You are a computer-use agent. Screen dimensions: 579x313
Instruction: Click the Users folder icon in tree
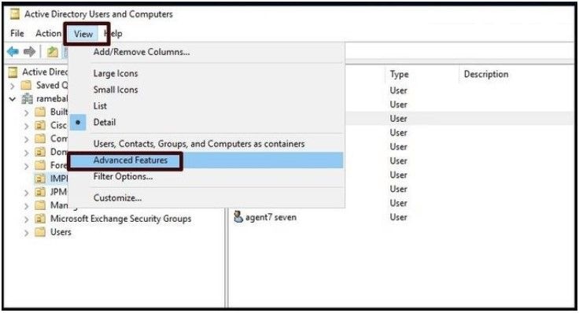[x=40, y=232]
